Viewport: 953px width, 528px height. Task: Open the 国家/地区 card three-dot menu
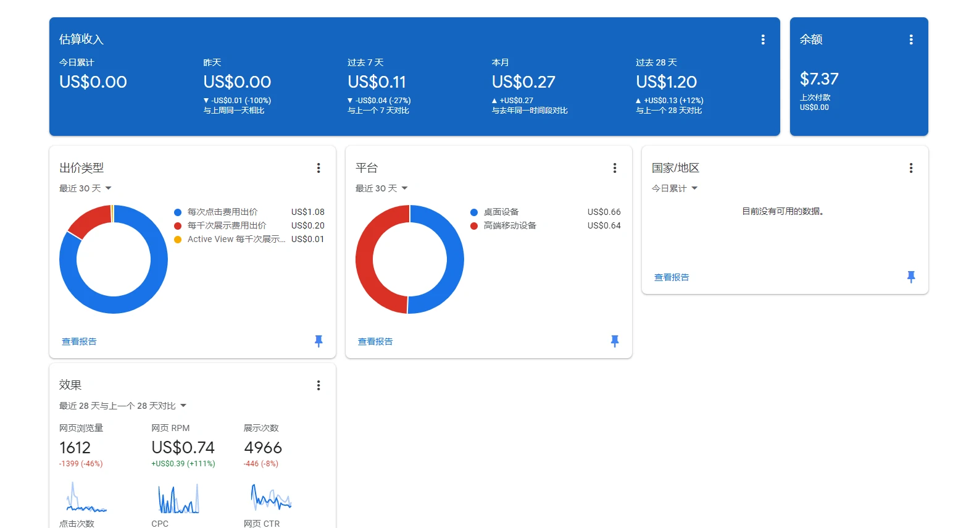click(x=911, y=168)
